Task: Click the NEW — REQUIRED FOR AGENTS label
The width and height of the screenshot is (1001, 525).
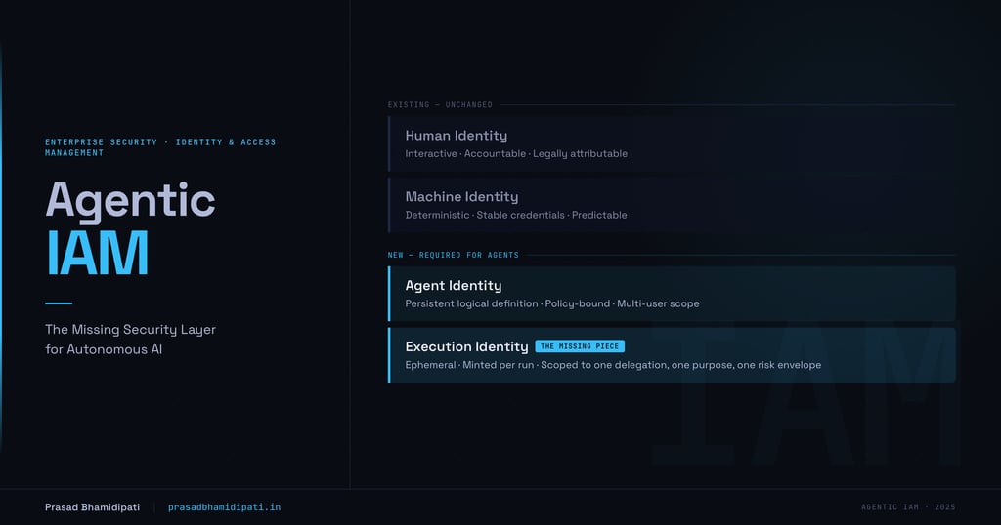Action: click(x=454, y=255)
